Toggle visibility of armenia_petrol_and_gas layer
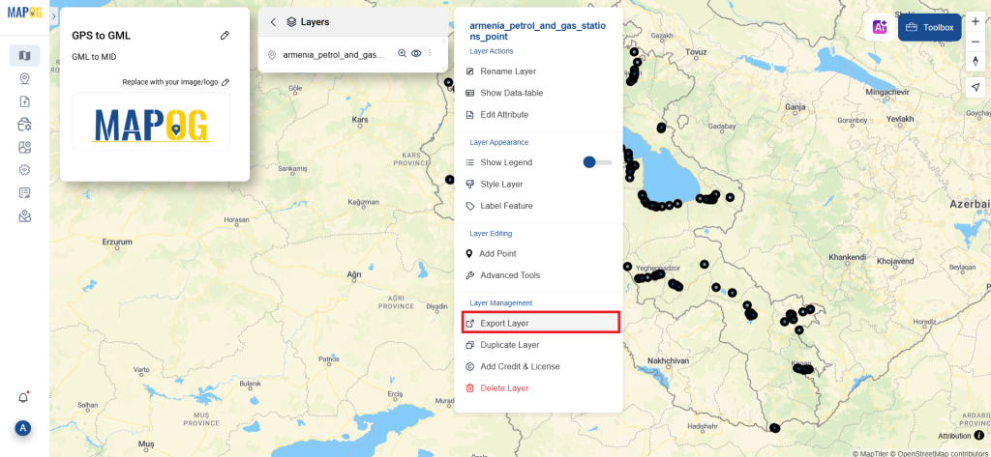991x457 pixels. [416, 54]
